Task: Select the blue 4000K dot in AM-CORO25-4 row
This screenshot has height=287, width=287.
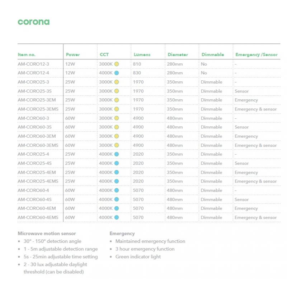Action: [117, 154]
